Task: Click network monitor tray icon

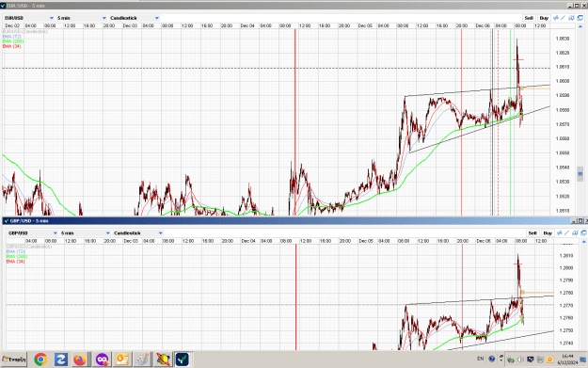Action: [x=531, y=360]
